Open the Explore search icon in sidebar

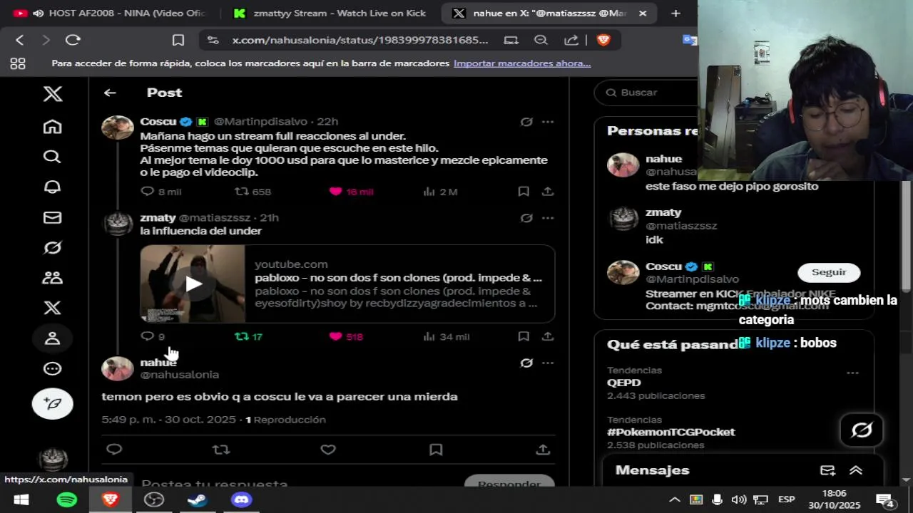coord(52,157)
